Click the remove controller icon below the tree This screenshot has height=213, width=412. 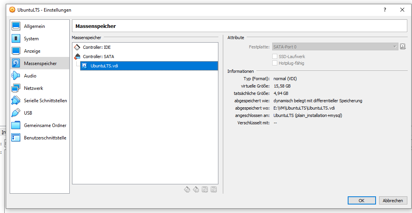pos(196,189)
